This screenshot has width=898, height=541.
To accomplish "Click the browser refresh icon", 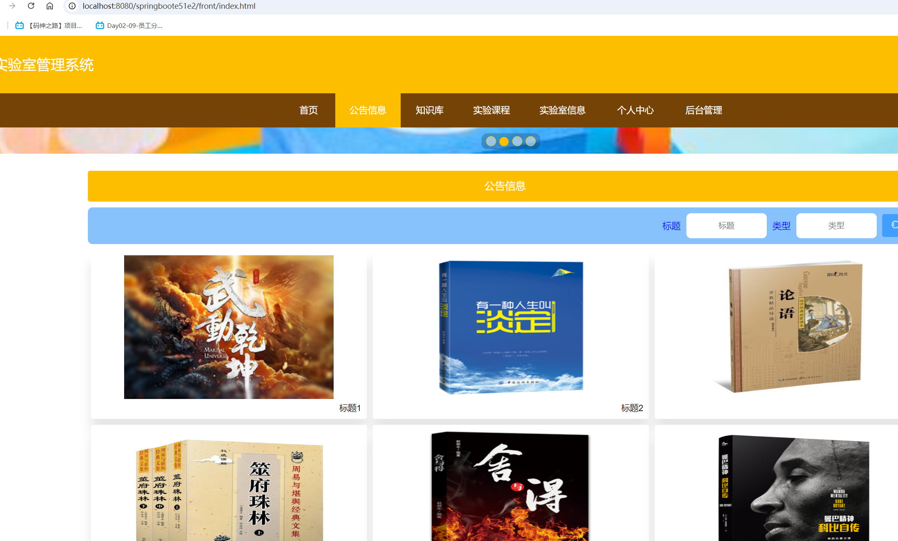I will tap(30, 6).
